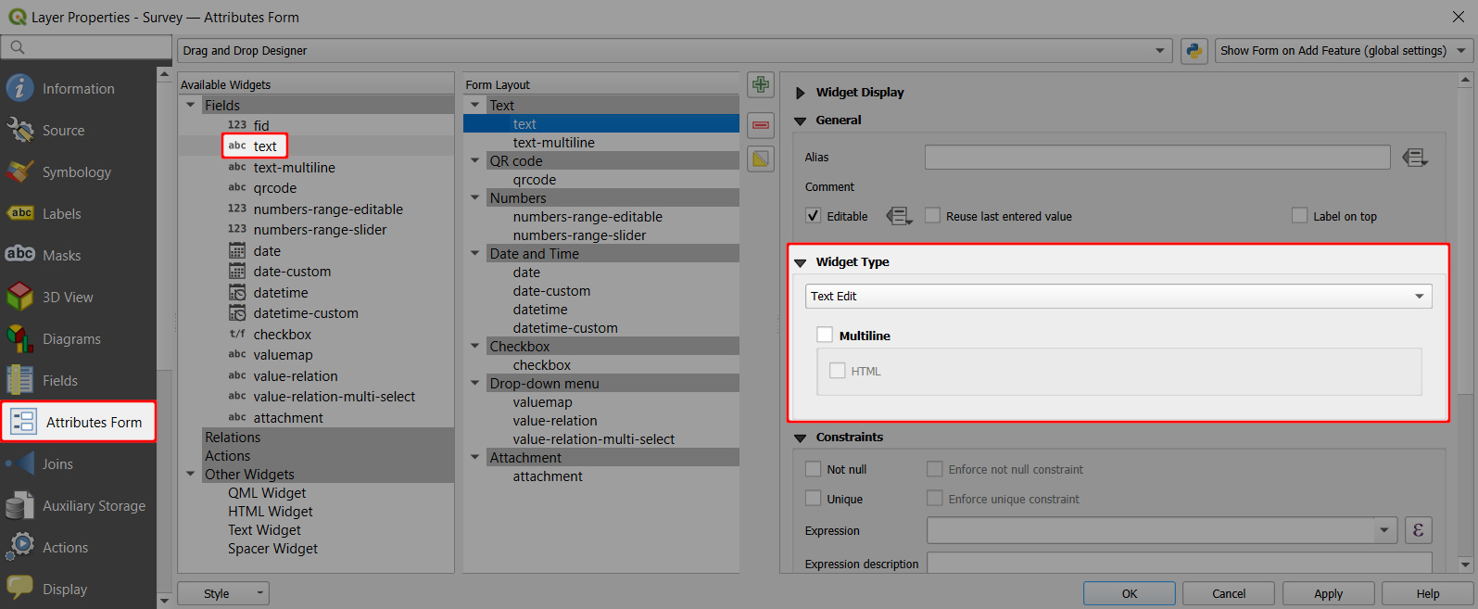The height and width of the screenshot is (609, 1478).
Task: Enable Reuse last entered value
Action: coord(932,216)
